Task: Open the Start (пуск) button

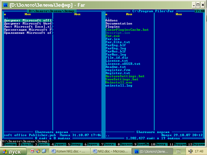Action: pos(13,151)
